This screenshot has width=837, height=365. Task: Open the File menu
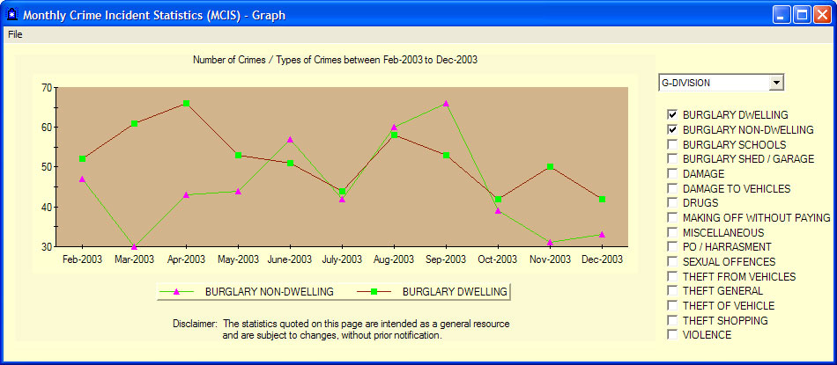[15, 34]
